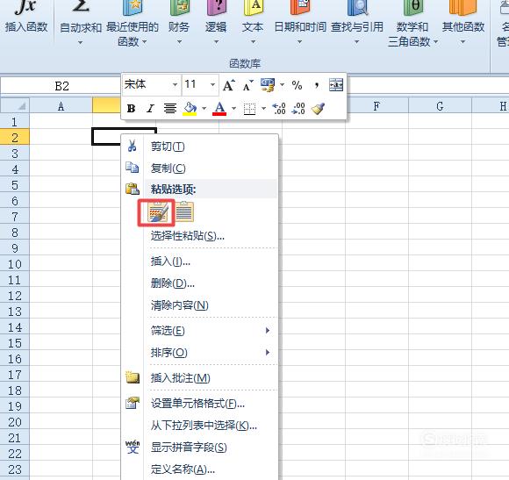Expand the AutoSum dropdown arrow

pyautogui.click(x=80, y=42)
